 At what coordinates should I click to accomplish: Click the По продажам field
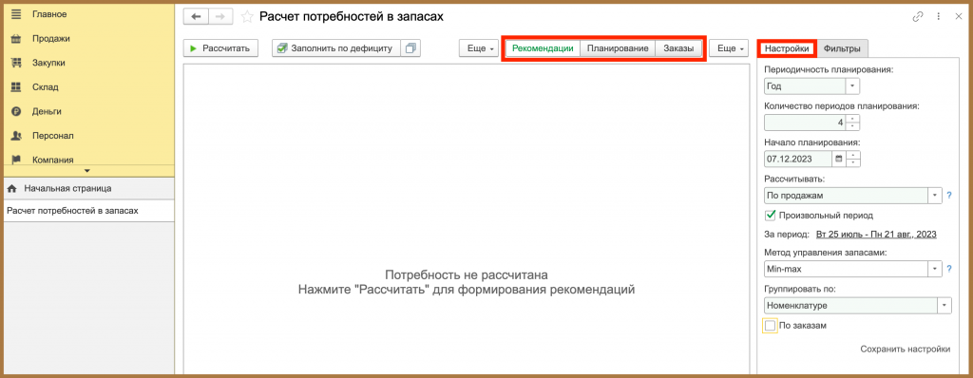846,196
